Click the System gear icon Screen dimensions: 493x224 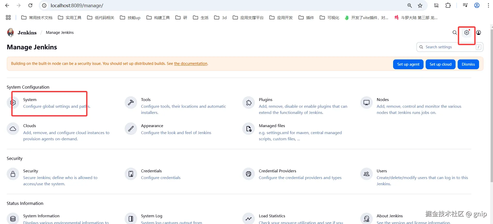point(13,103)
